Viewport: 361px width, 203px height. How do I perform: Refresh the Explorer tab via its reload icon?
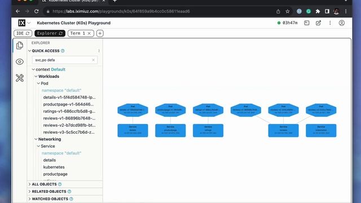coord(61,33)
